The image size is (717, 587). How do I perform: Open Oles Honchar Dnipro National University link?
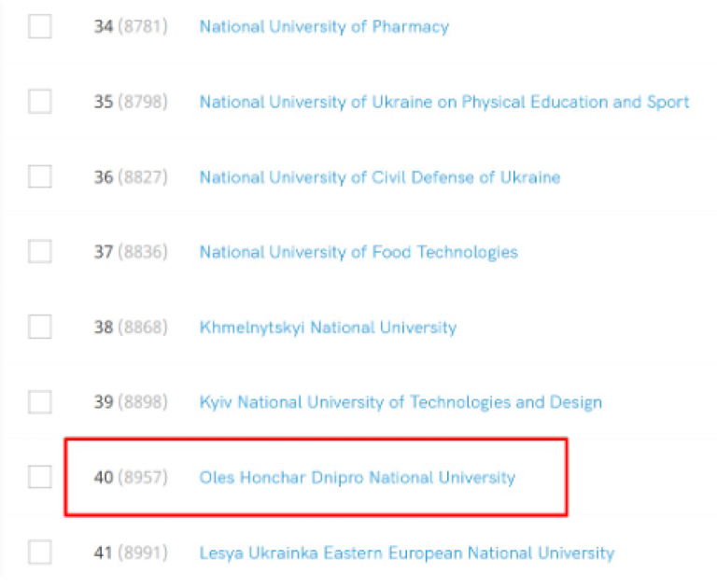click(x=357, y=478)
